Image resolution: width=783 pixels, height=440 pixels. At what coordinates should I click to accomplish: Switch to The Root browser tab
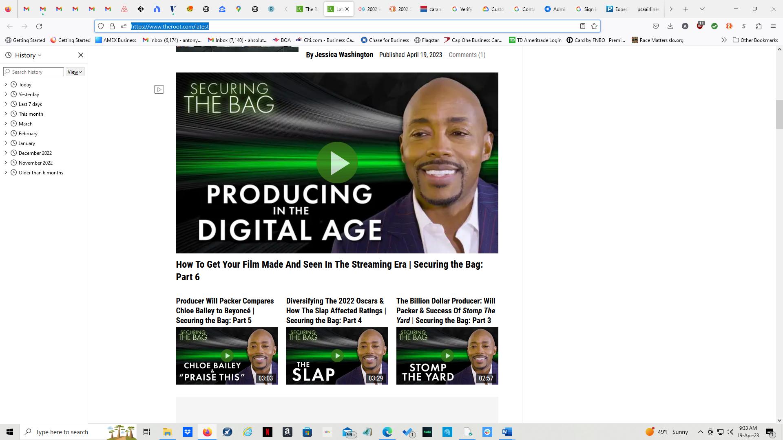(x=308, y=9)
